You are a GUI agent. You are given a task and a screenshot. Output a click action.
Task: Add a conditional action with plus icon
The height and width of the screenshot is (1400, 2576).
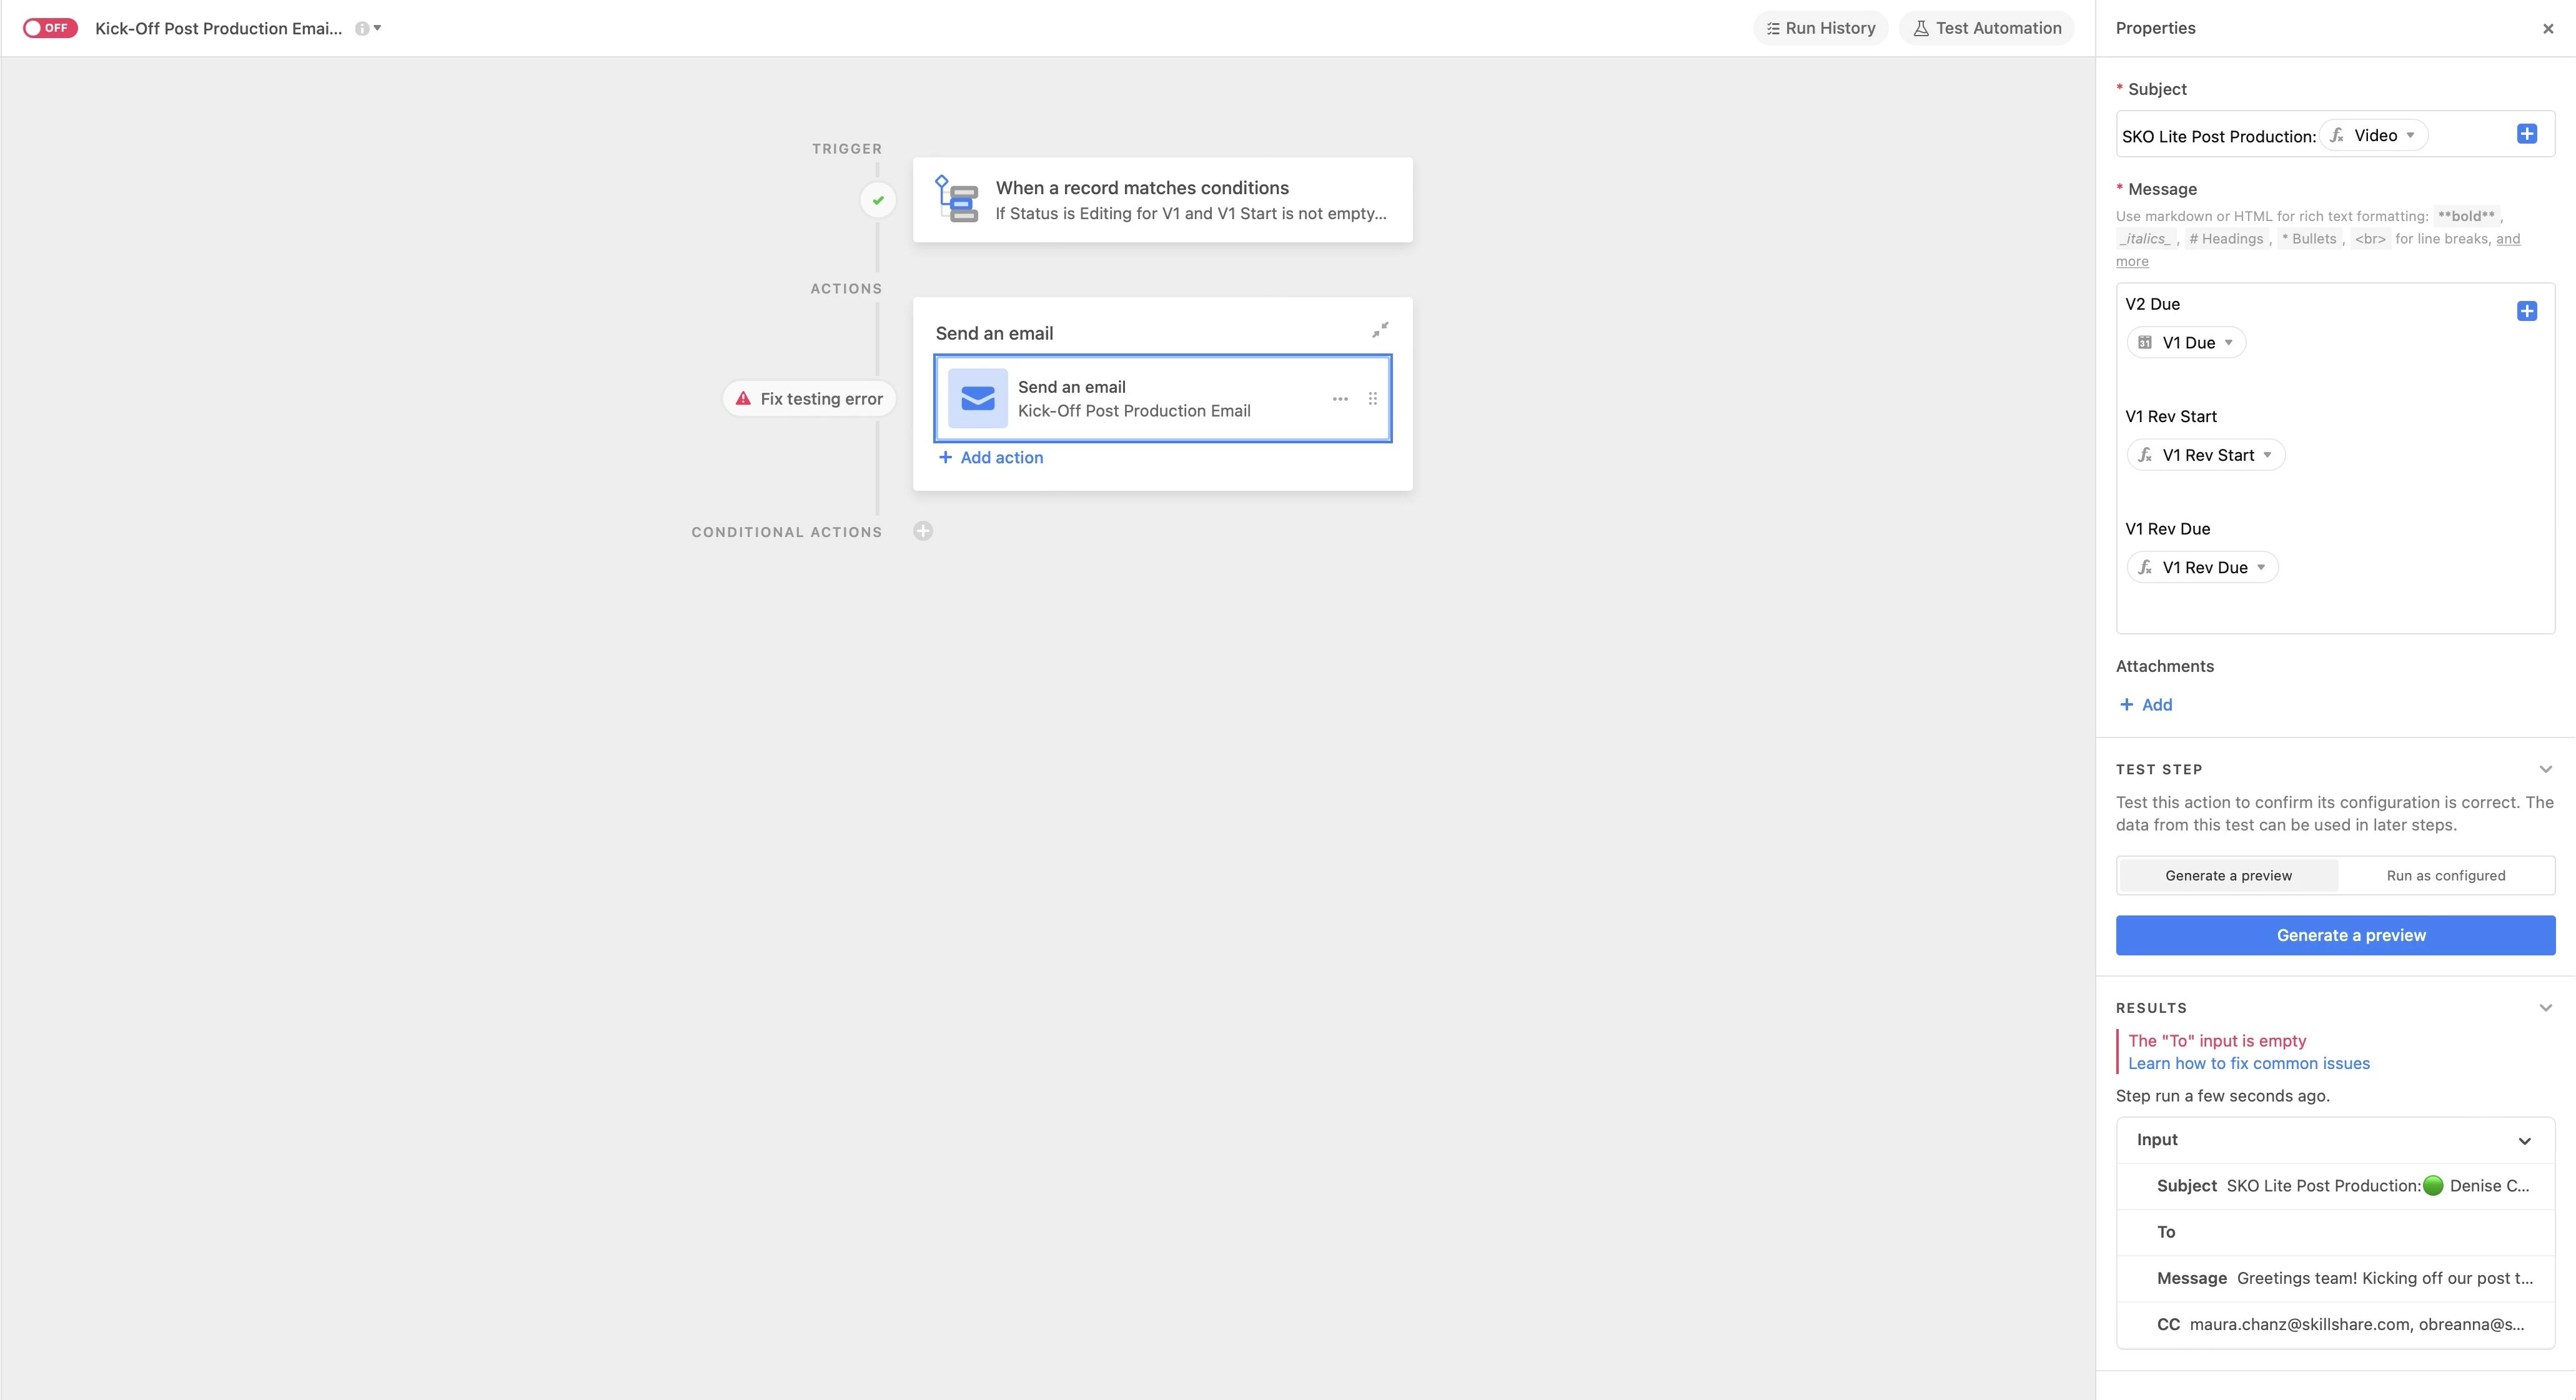[x=923, y=531]
